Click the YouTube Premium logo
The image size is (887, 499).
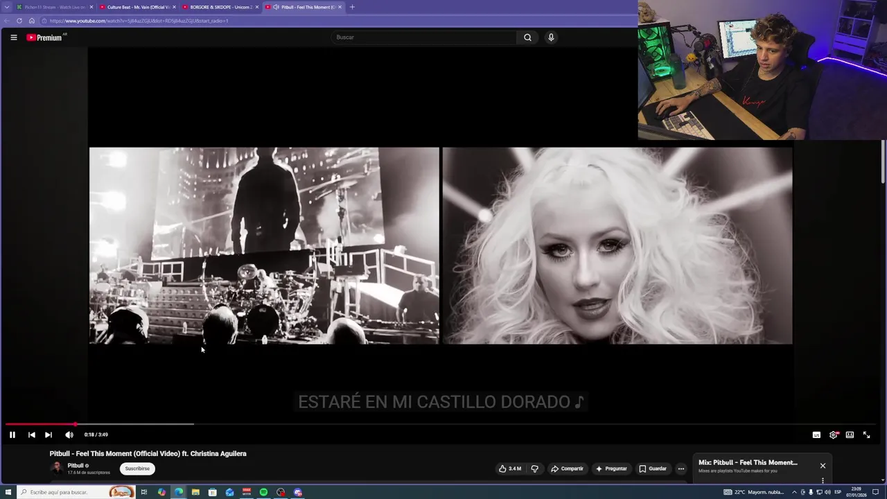click(46, 37)
